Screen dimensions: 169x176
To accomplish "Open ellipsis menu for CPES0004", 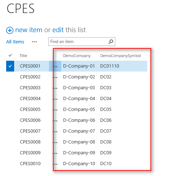I will coord(55,99).
